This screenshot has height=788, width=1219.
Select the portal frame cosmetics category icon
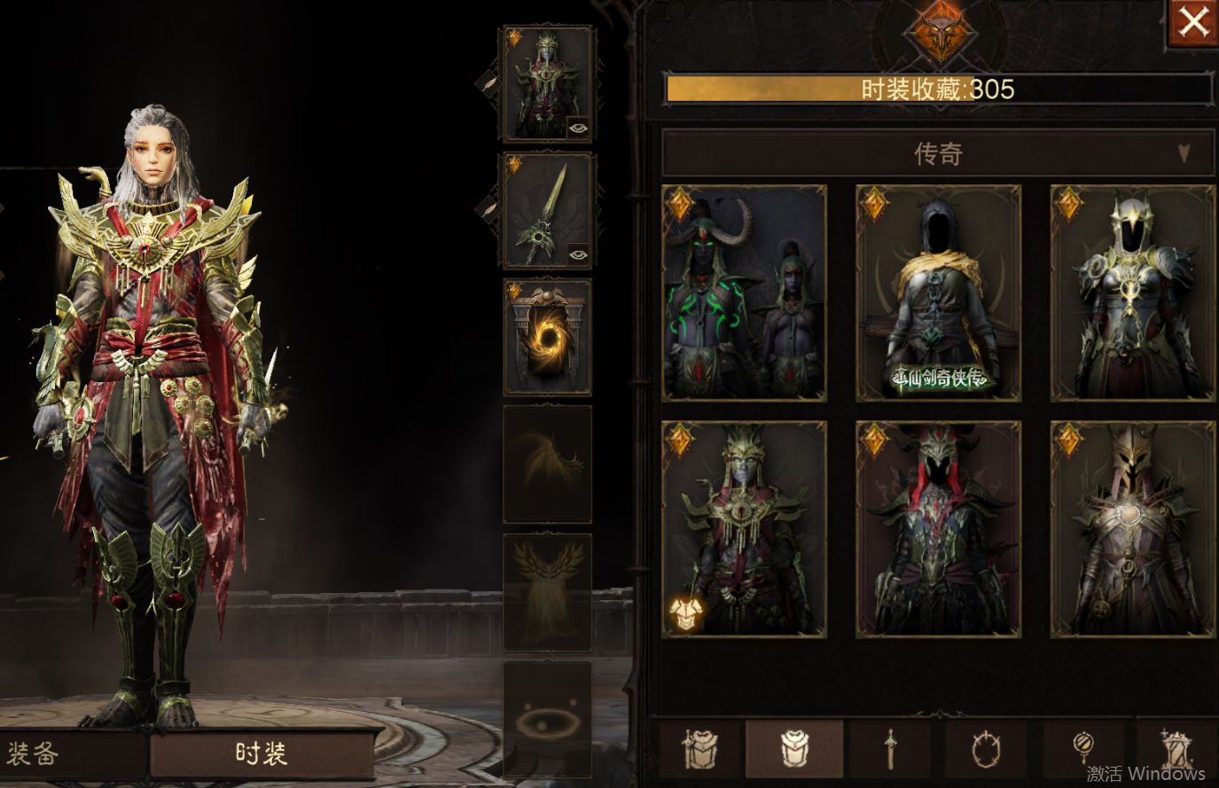[985, 750]
